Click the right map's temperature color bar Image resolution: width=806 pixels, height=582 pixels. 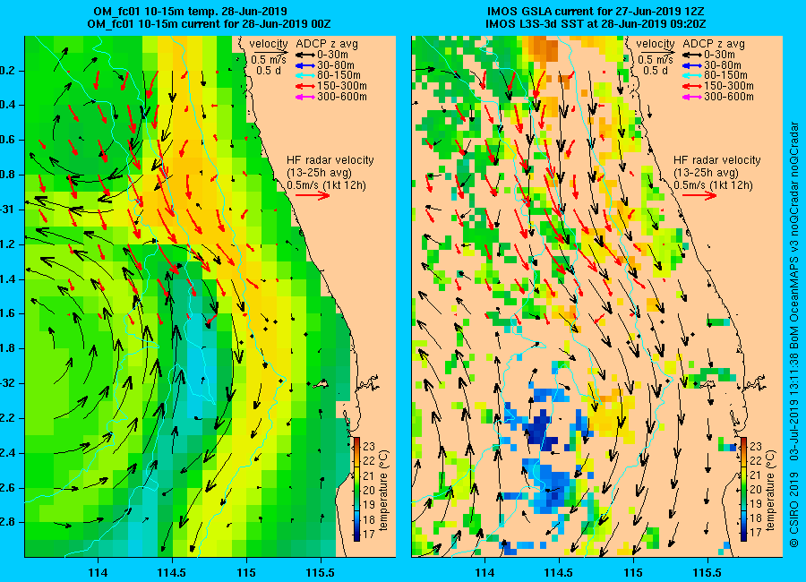coord(743,489)
